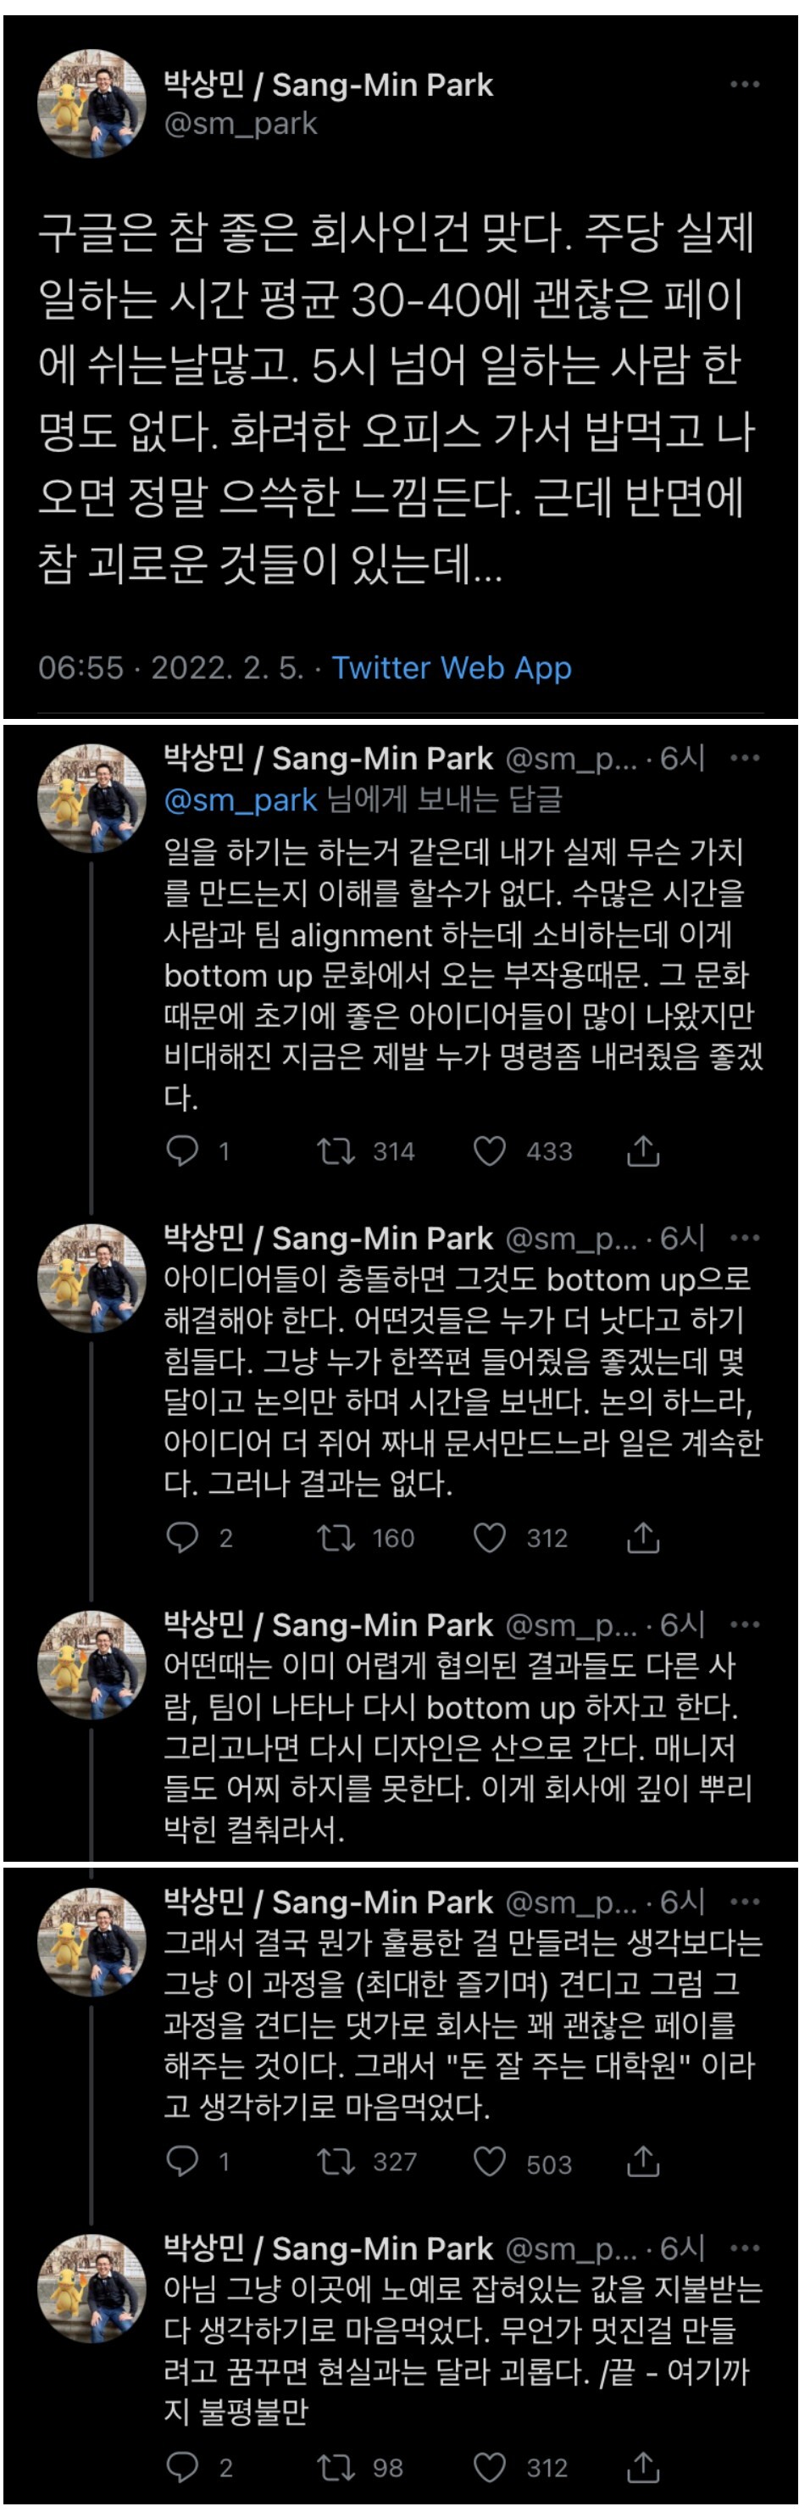Retweet the tweet showing 327 retweets

[336, 2164]
